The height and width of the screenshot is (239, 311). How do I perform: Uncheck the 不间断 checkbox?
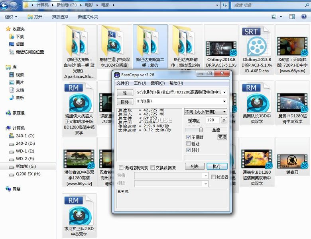(x=189, y=137)
